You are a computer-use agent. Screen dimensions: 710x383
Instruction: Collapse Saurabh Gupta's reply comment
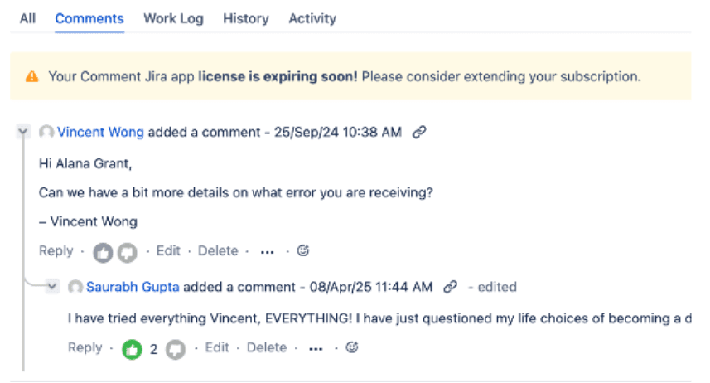click(x=53, y=287)
